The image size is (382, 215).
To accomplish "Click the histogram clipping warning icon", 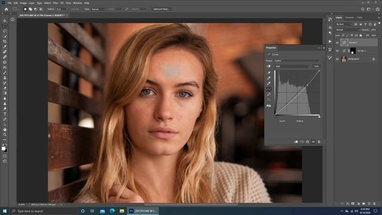I will tap(269, 106).
